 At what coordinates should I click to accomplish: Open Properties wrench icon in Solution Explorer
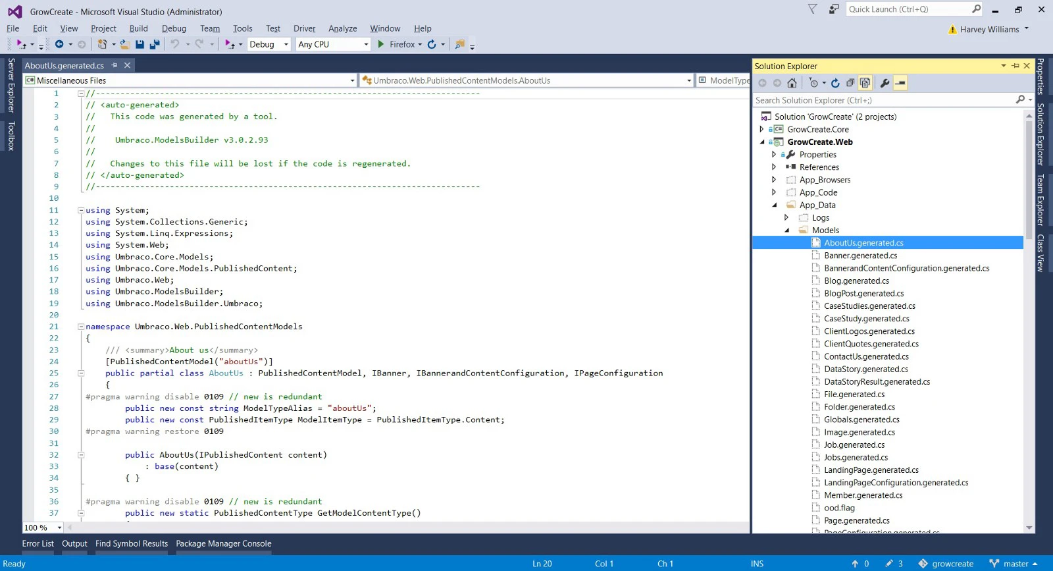click(885, 83)
